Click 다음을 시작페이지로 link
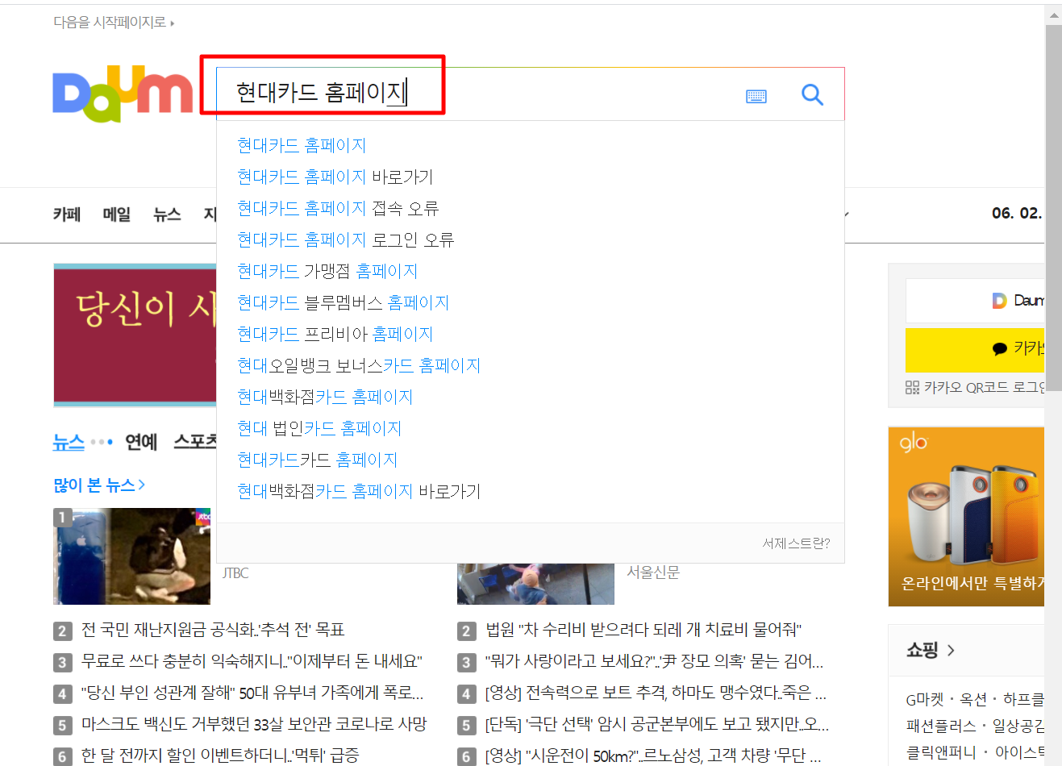 (x=114, y=23)
